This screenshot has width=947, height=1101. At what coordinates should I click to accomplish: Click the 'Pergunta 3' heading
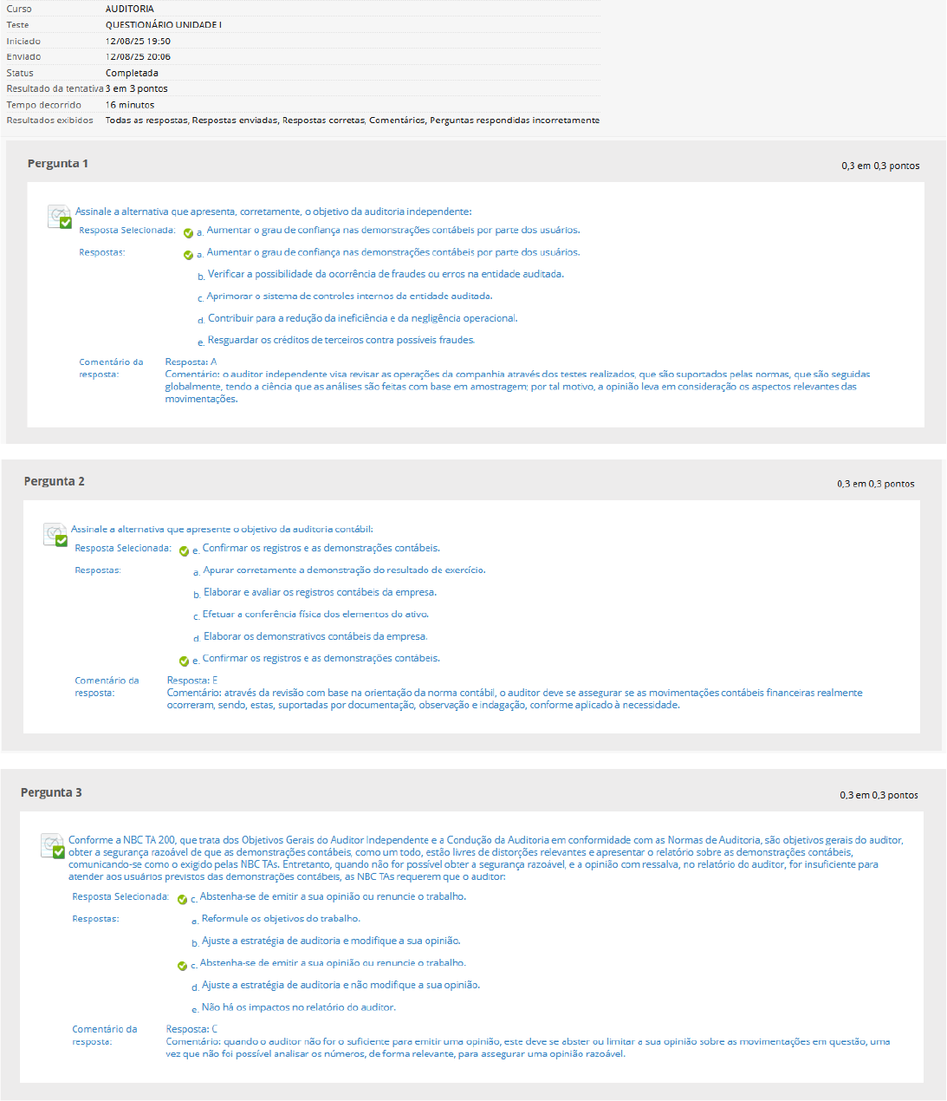click(51, 792)
